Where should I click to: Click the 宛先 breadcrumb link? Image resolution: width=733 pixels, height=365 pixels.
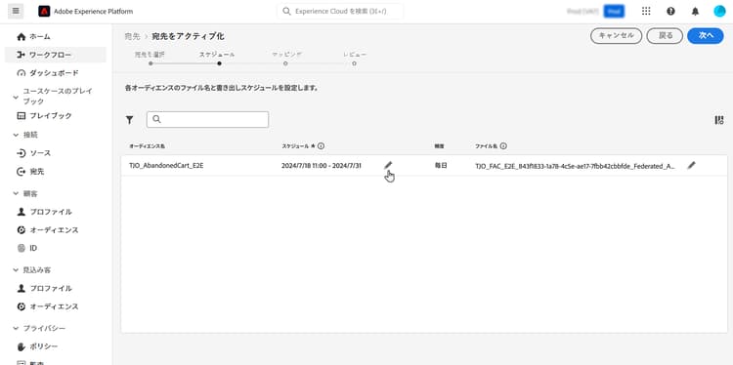(132, 36)
